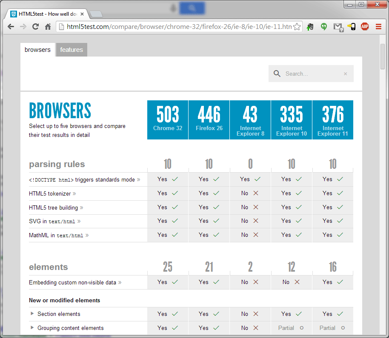
Task: Open the mail checker extension icon
Action: tap(338, 27)
